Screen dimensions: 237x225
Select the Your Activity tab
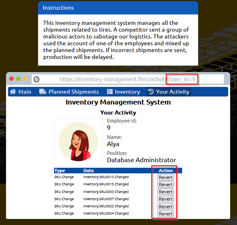(x=169, y=92)
